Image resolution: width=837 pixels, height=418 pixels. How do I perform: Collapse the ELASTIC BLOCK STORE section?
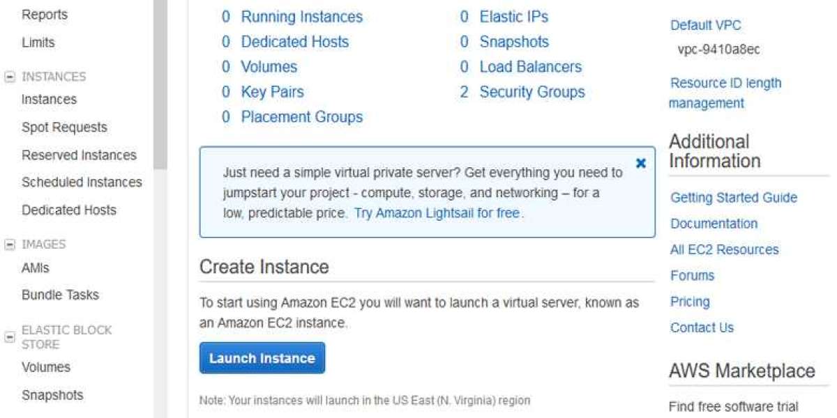pos(10,337)
